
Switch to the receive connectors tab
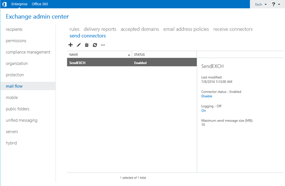point(233,29)
